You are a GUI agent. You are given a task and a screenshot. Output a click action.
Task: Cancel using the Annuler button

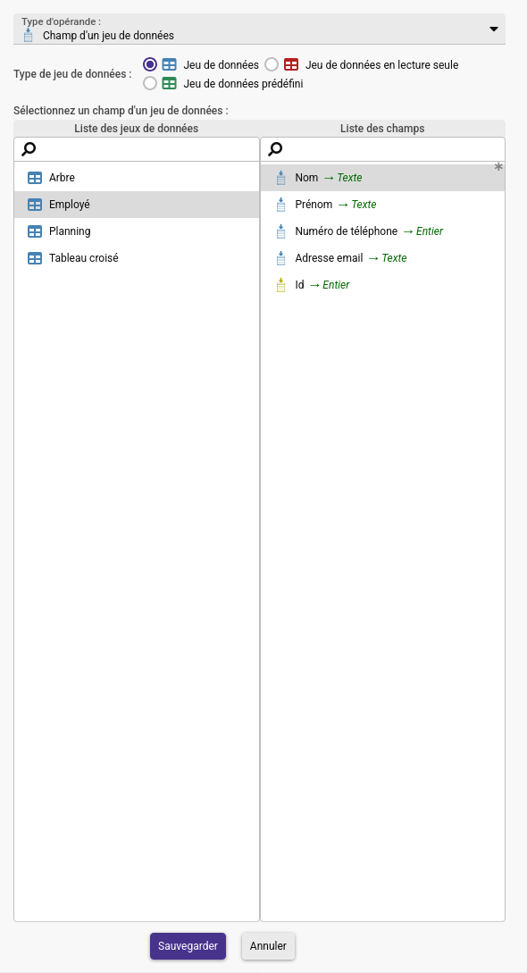[269, 946]
